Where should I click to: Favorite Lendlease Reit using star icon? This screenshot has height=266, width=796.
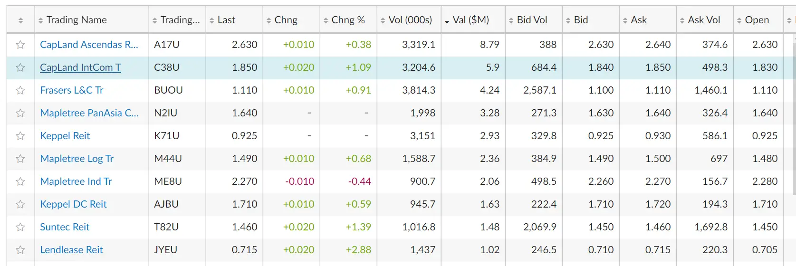tap(20, 250)
